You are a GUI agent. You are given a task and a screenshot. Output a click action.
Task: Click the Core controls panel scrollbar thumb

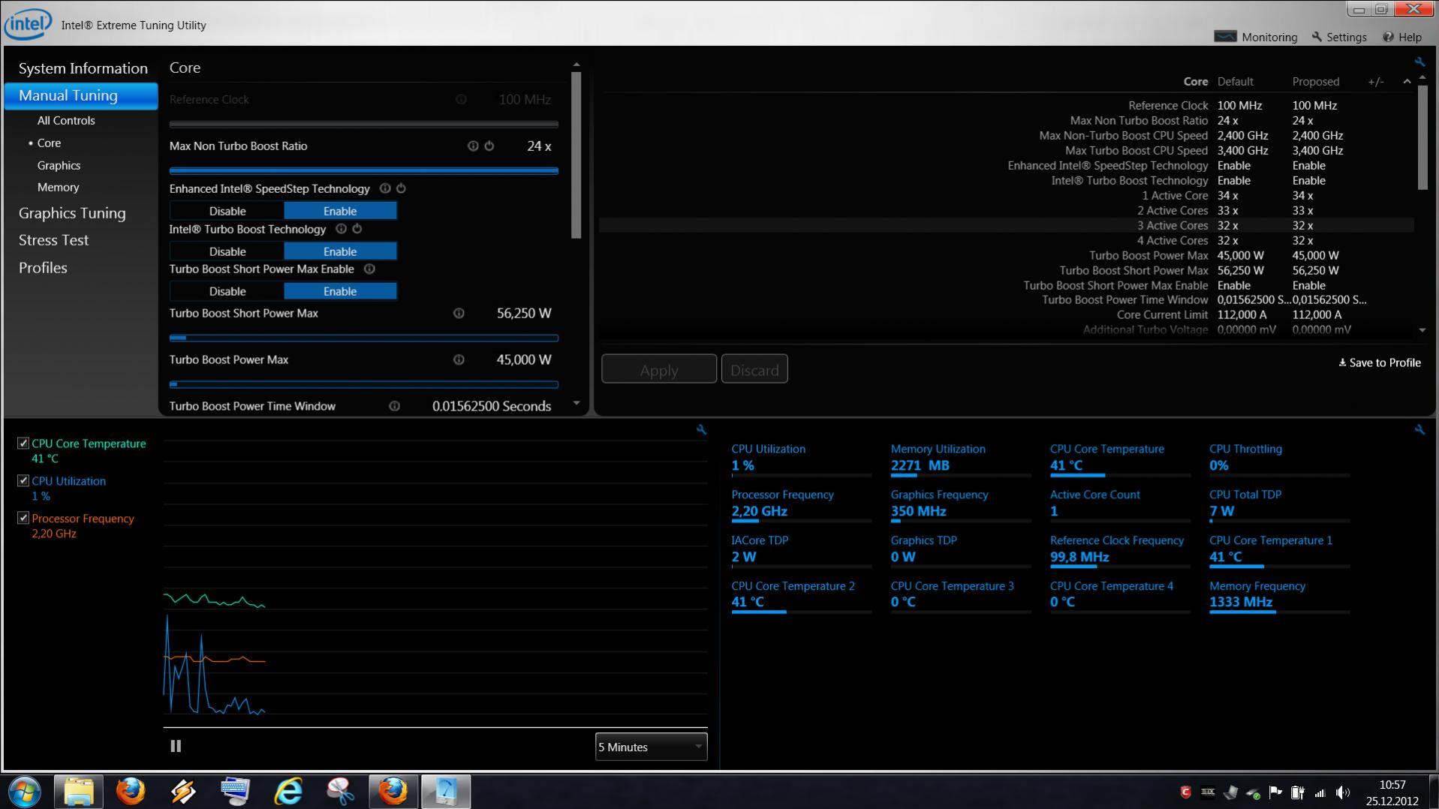pos(577,155)
